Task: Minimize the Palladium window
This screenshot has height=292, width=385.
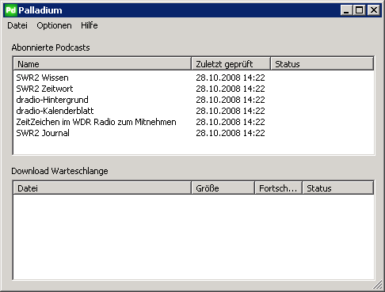Action: (346, 10)
